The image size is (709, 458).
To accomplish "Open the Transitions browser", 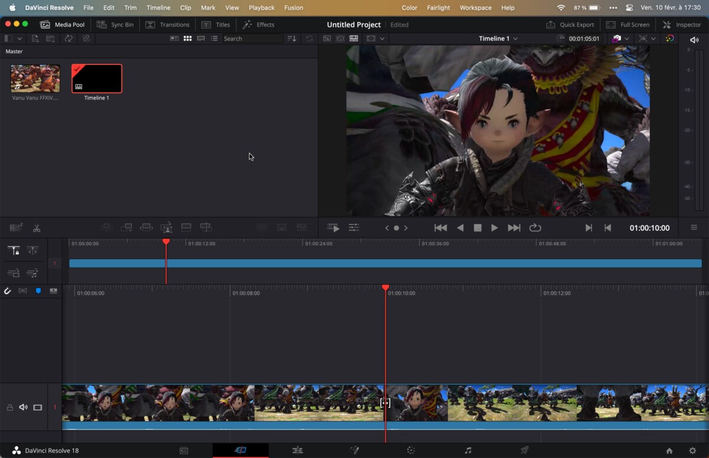I will (167, 25).
